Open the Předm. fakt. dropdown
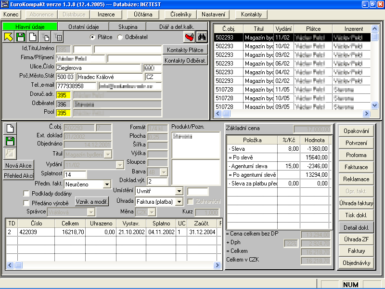The height and width of the screenshot is (289, 385). 107,184
